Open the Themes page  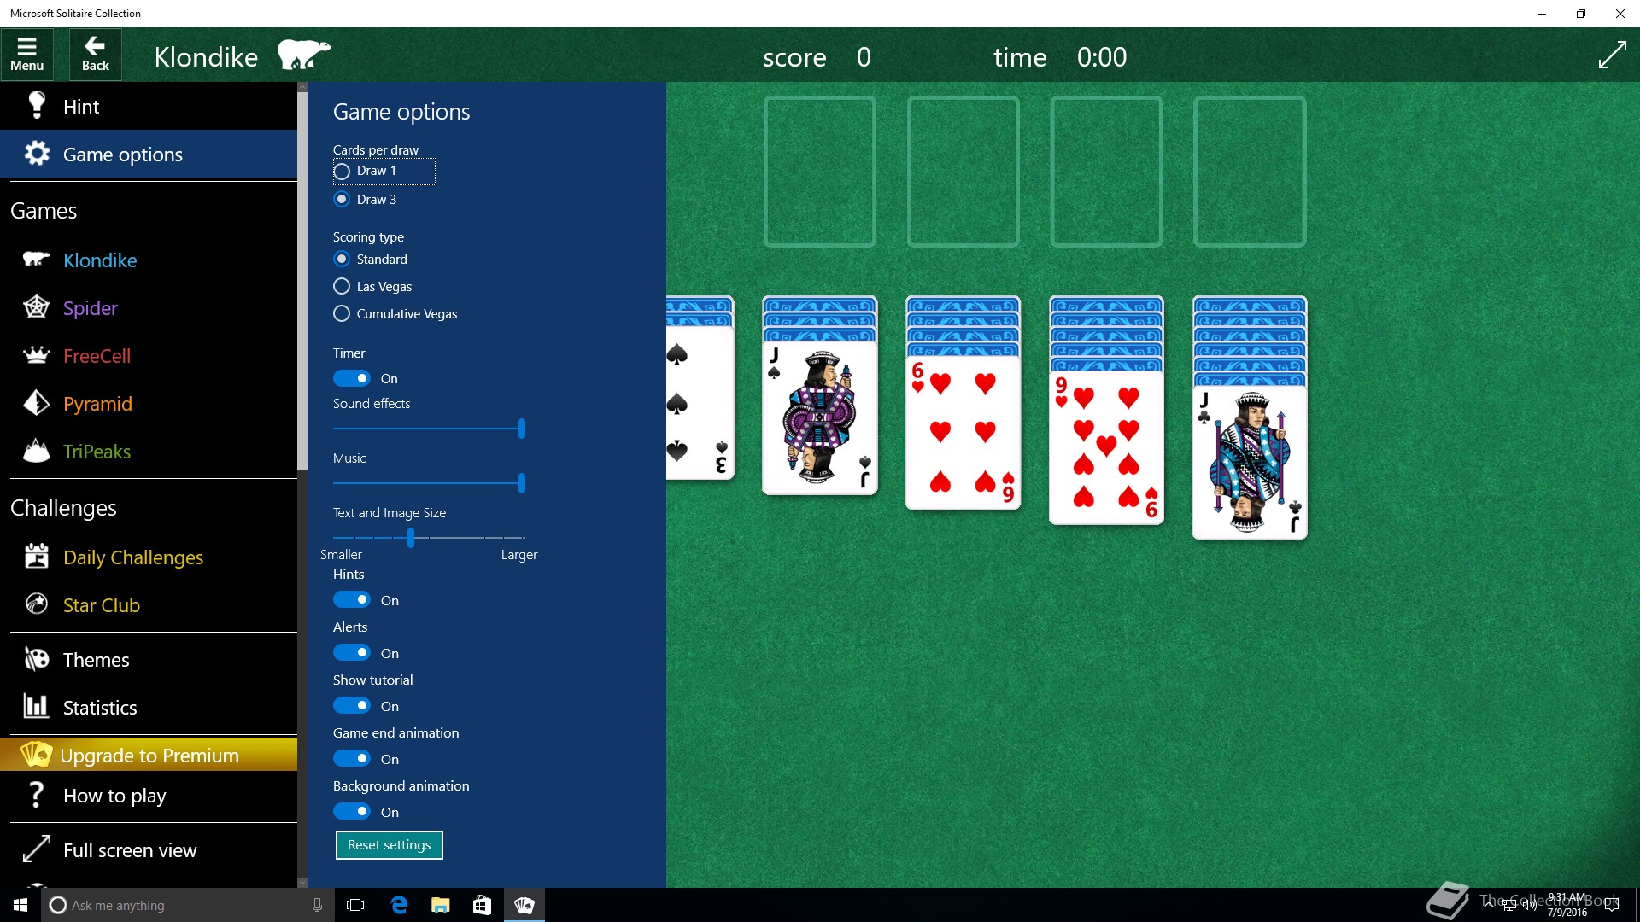tap(149, 659)
